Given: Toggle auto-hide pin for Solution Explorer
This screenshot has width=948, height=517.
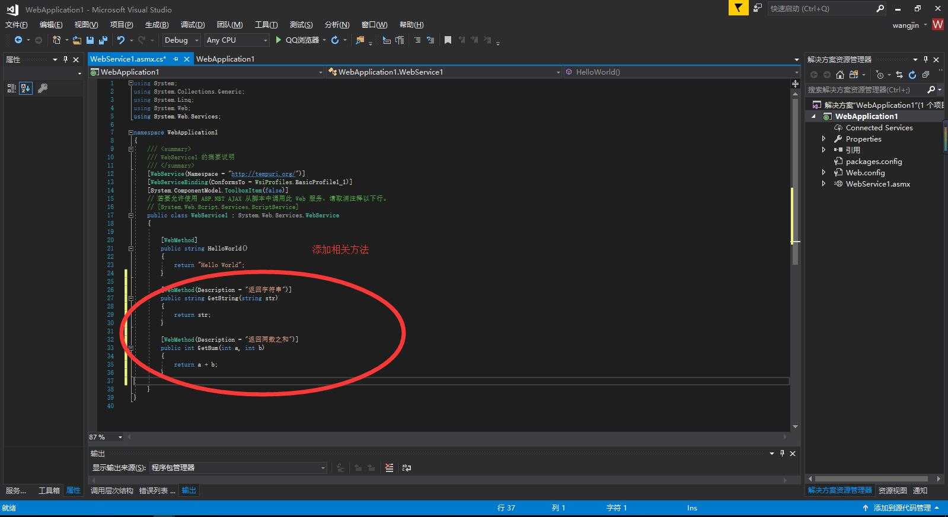Looking at the screenshot, I should tap(925, 59).
